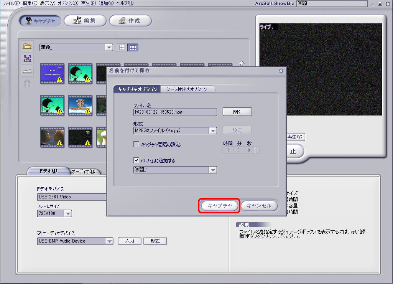The width and height of the screenshot is (393, 284).
Task: Close the 名前を付けて保存 dialog
Action: tap(281, 71)
